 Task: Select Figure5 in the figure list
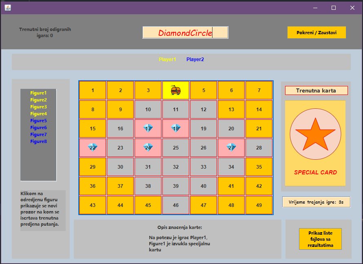click(x=38, y=121)
